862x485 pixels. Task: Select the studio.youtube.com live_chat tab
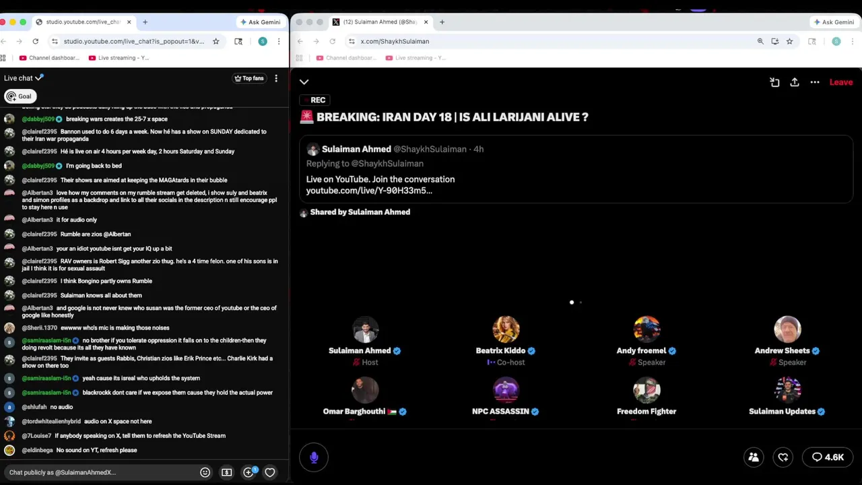(82, 22)
